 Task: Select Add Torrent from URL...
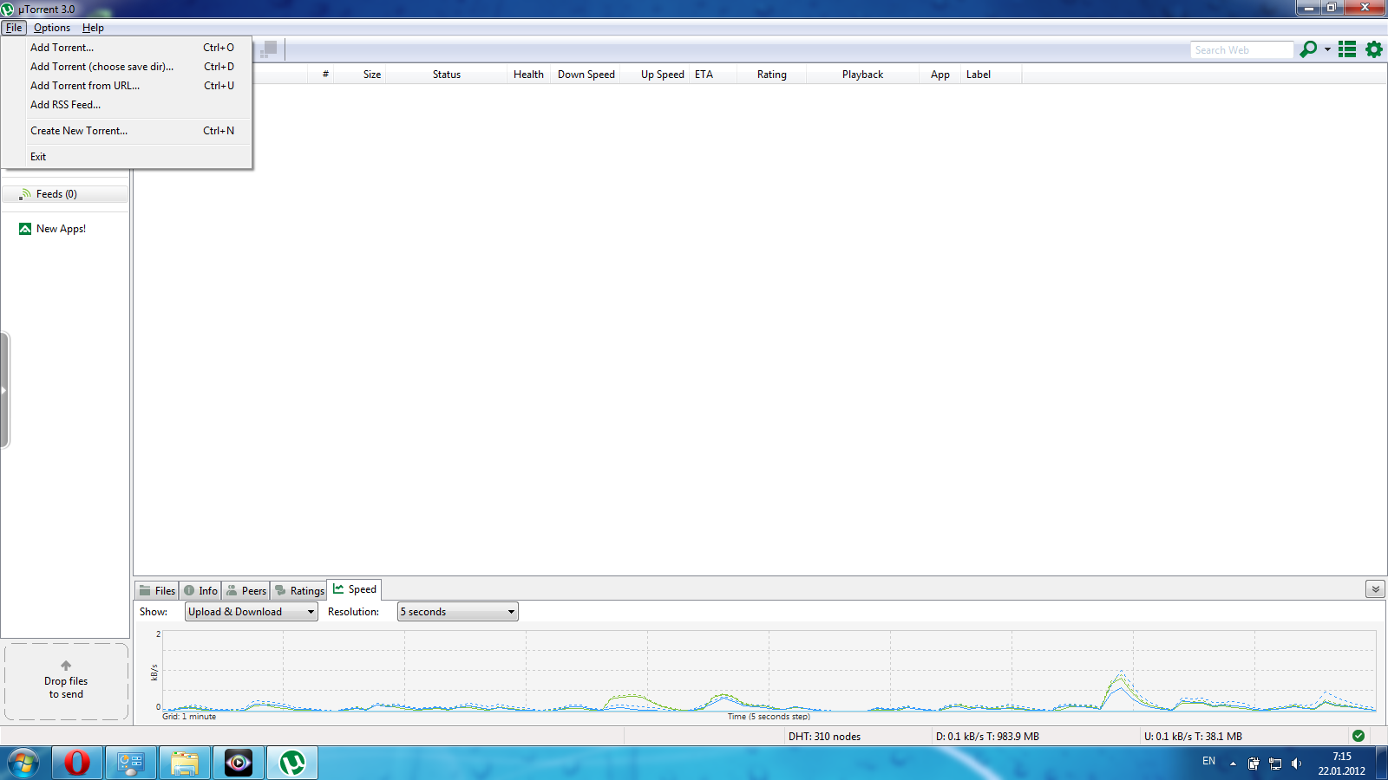click(x=127, y=86)
